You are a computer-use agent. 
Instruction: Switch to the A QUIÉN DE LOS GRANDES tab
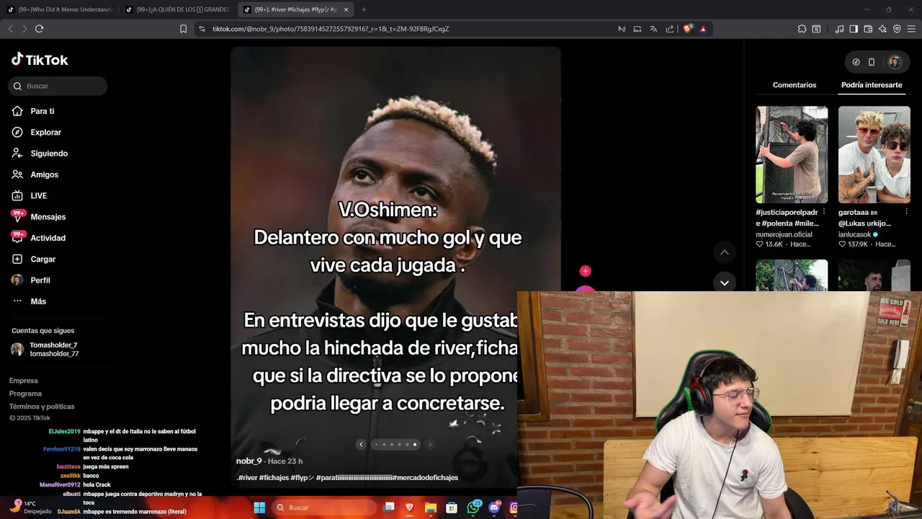(179, 9)
